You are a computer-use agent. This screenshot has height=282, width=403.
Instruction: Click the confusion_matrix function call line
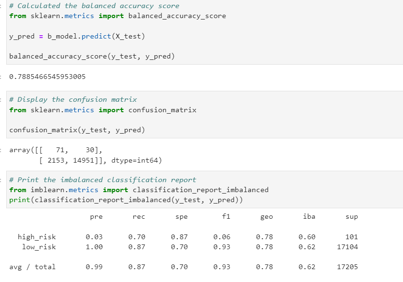[76, 129]
